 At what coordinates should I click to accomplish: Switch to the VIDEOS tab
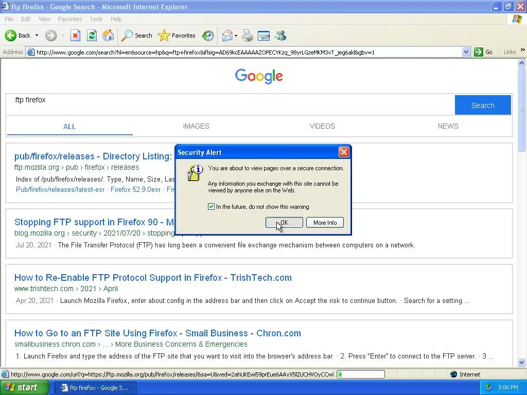tap(322, 127)
